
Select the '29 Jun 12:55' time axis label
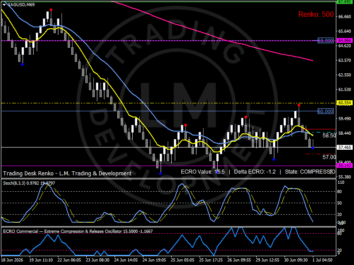point(268,260)
